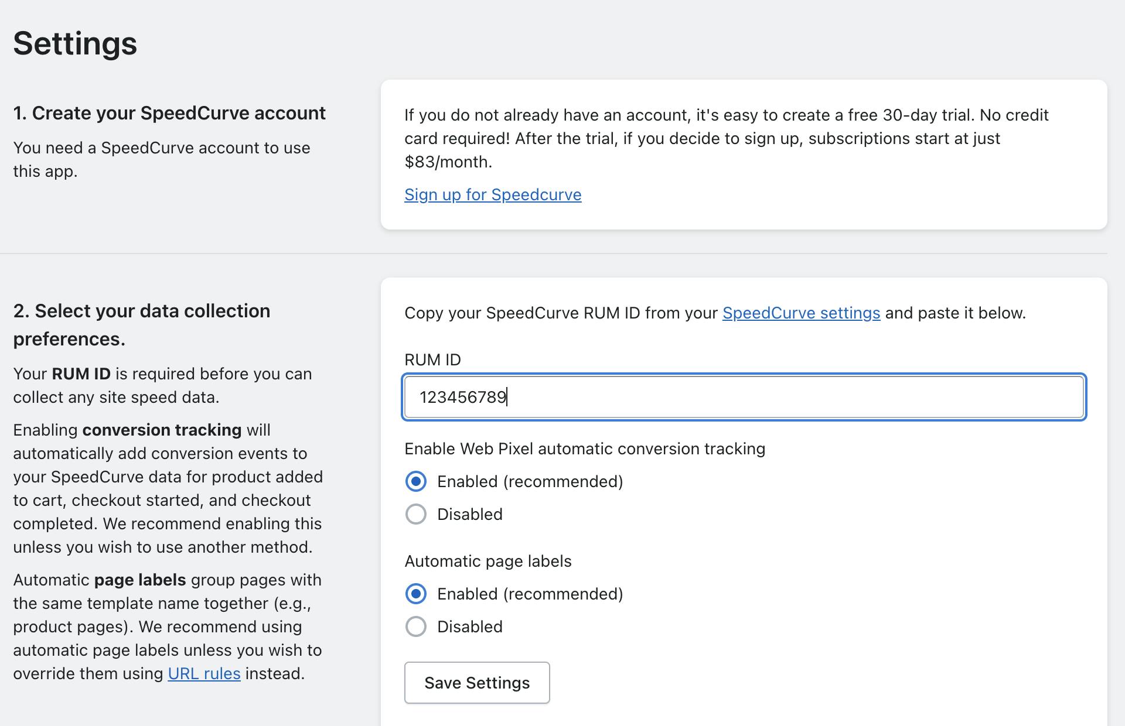Screen dimensions: 1125x726
Task: Select Disabled radio for Automatic page labels
Action: 416,627
